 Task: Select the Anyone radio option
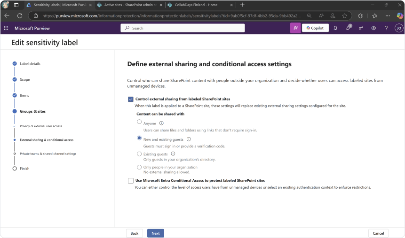[x=139, y=122]
